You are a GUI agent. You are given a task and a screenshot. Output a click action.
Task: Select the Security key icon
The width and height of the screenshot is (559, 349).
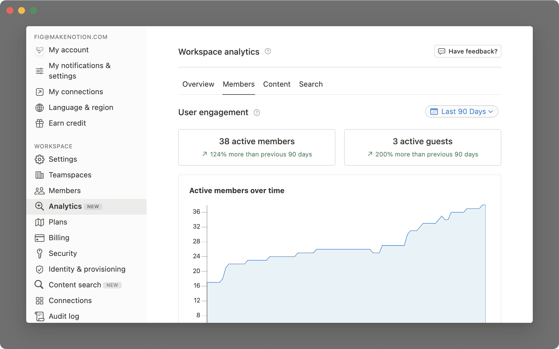click(40, 253)
